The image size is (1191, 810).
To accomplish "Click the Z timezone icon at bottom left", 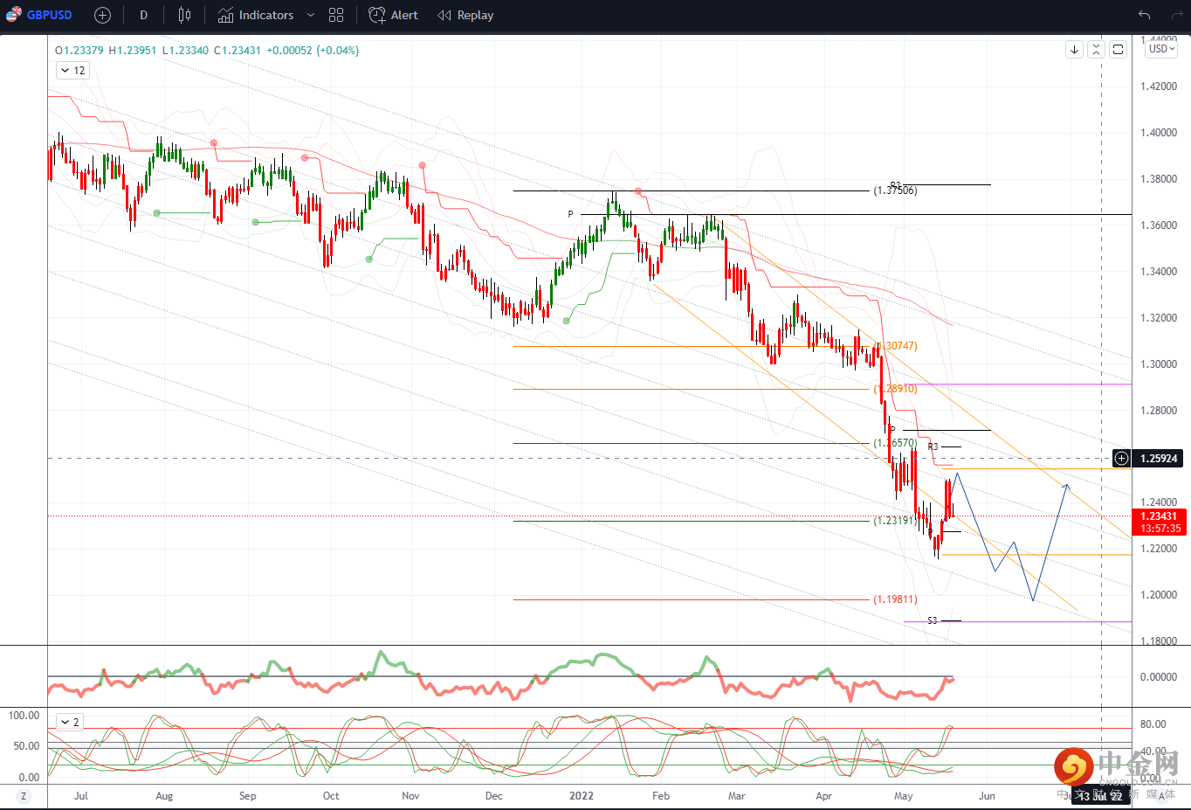I will tap(24, 796).
